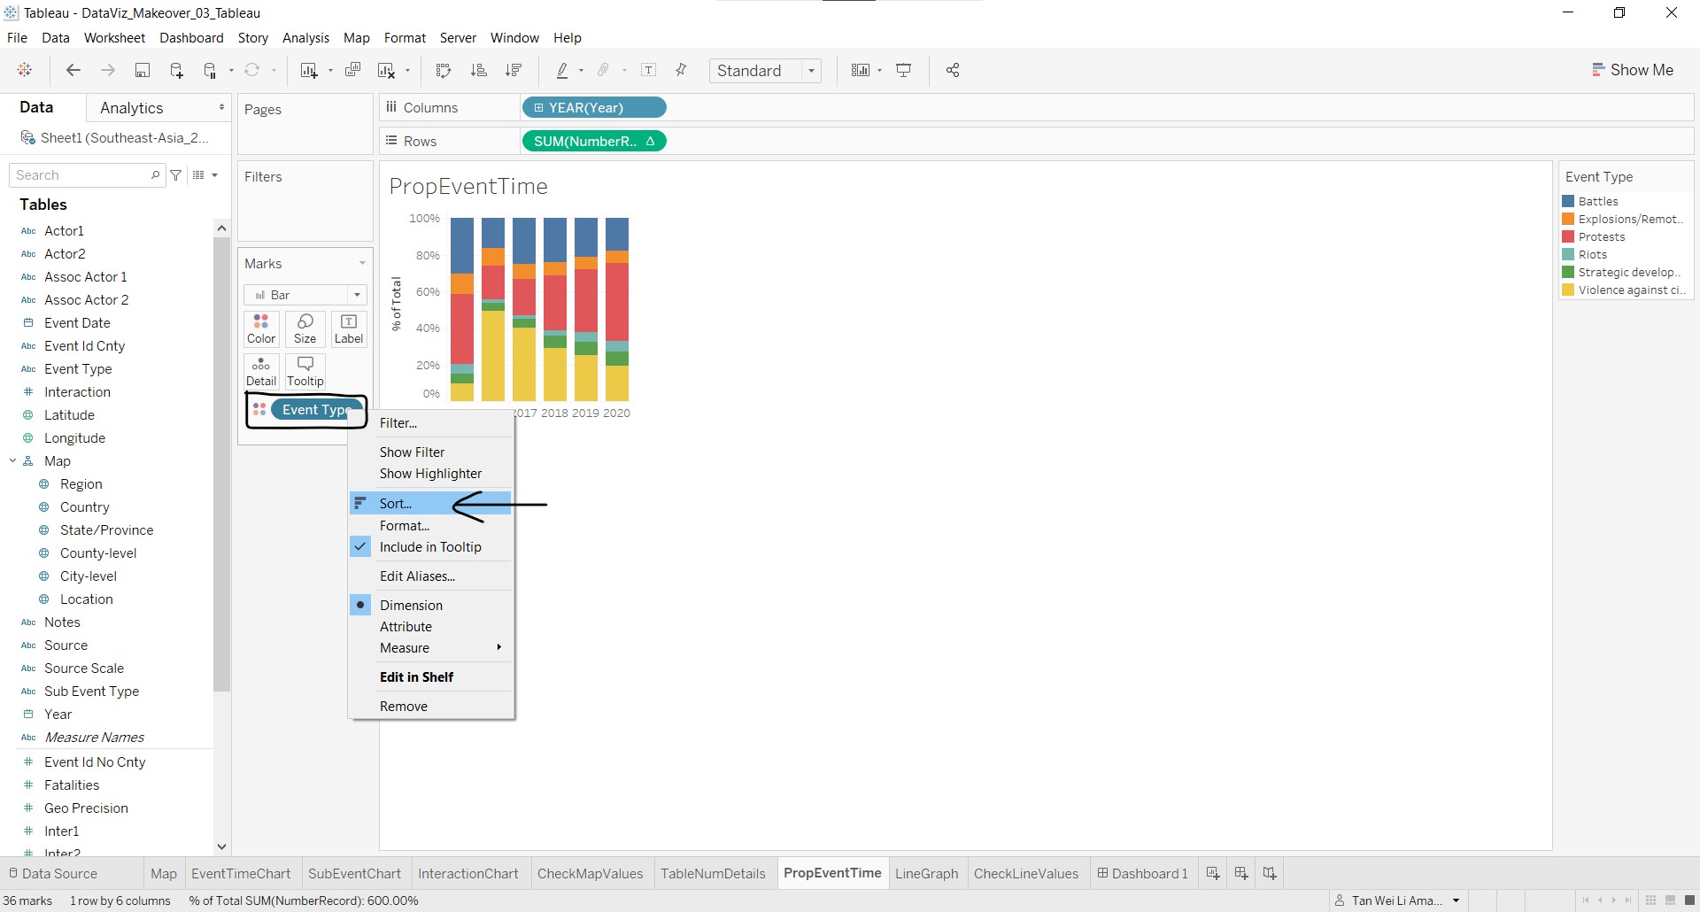The width and height of the screenshot is (1700, 912).
Task: Open the Color marks card button
Action: tap(261, 328)
